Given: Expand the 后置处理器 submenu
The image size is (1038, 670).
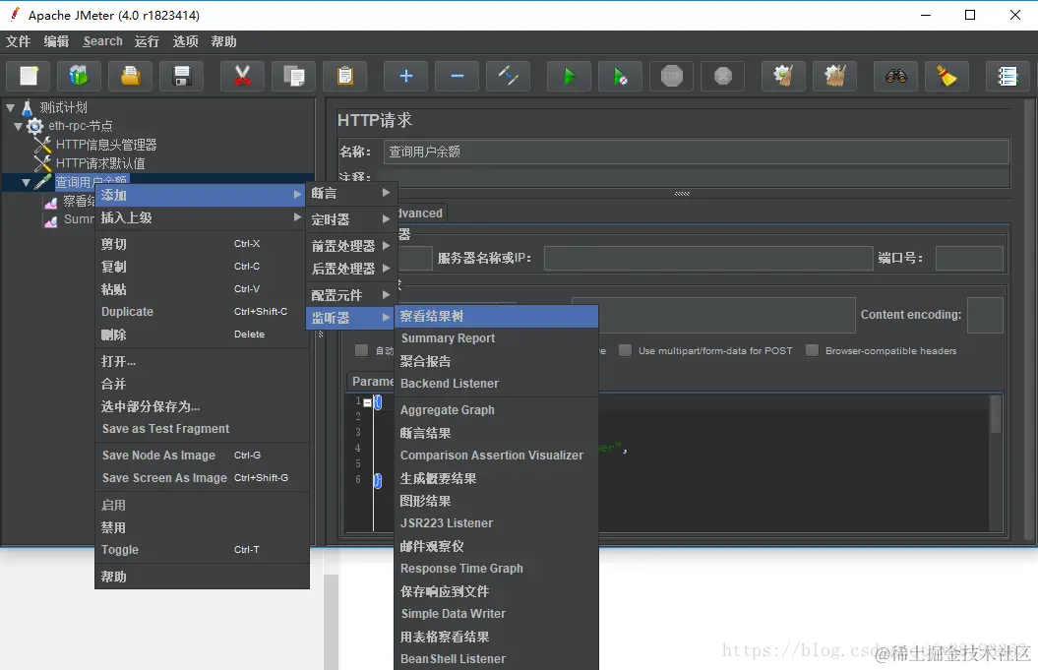Looking at the screenshot, I should pos(351,269).
